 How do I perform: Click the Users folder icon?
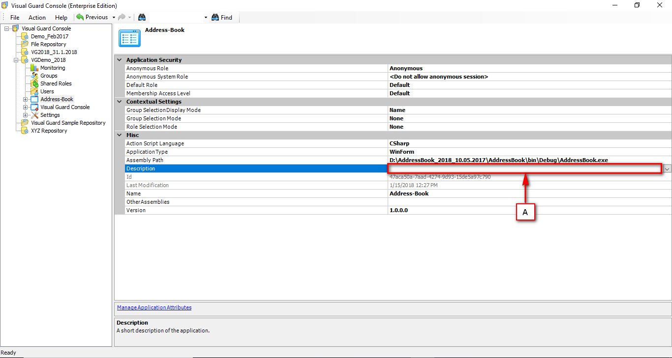coord(34,91)
